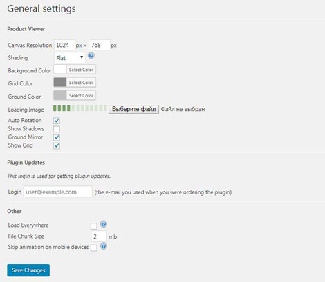325x282 pixels.
Task: Click Select Color for Ground Color
Action: (81, 95)
